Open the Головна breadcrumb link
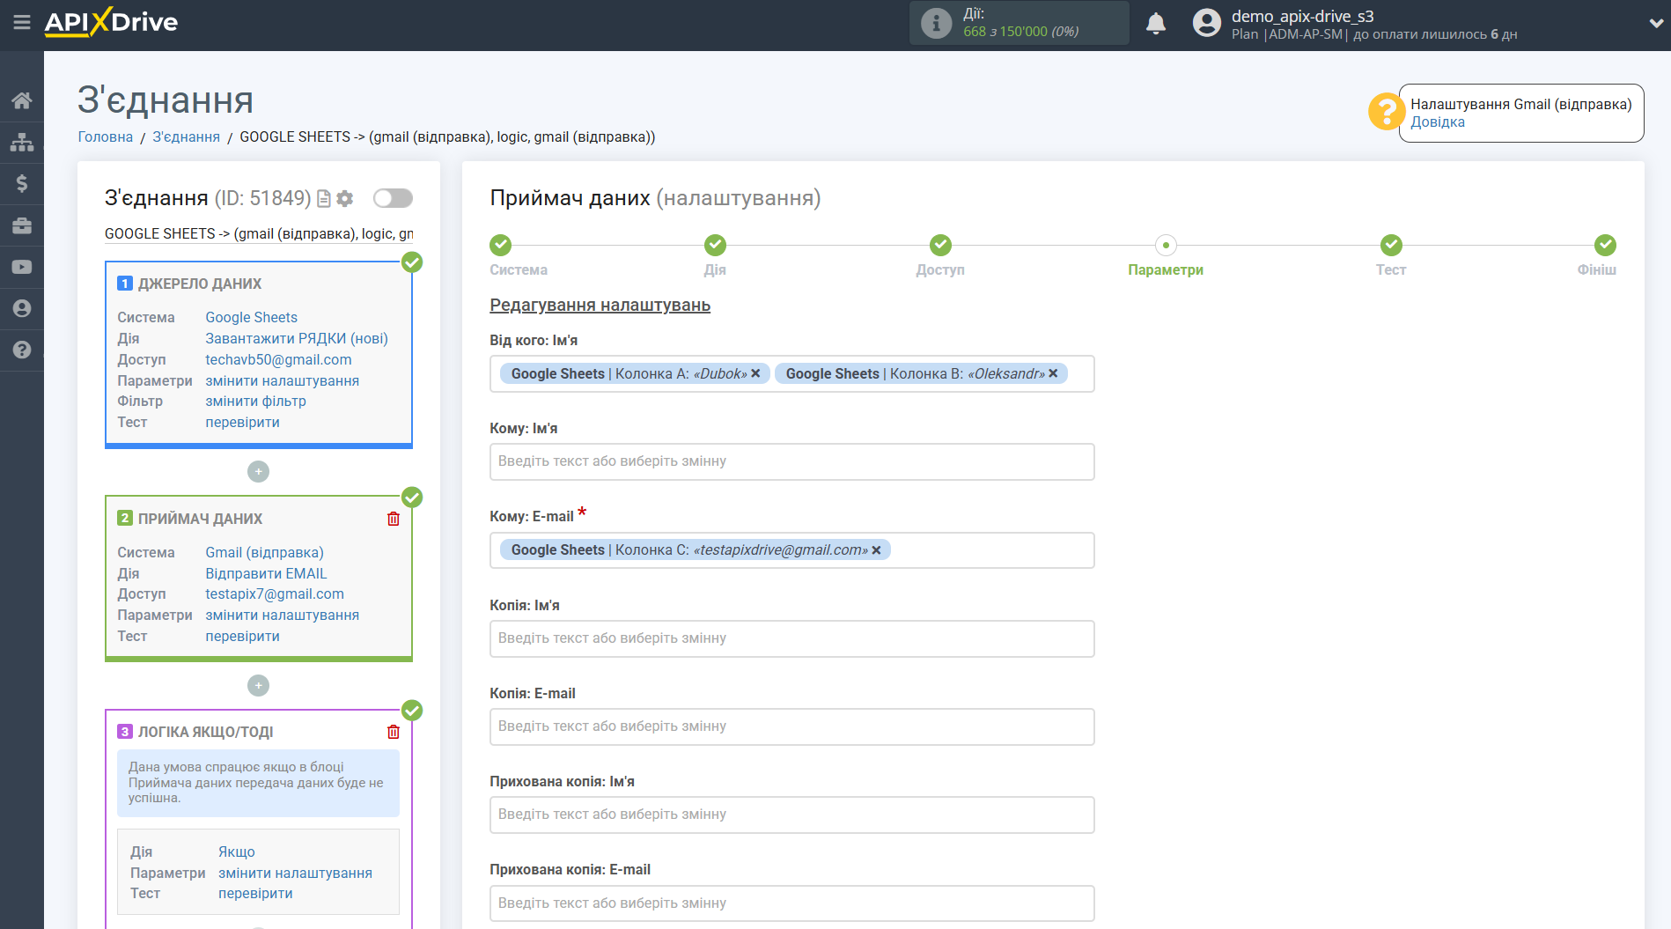Viewport: 1671px width, 929px height. 106,136
